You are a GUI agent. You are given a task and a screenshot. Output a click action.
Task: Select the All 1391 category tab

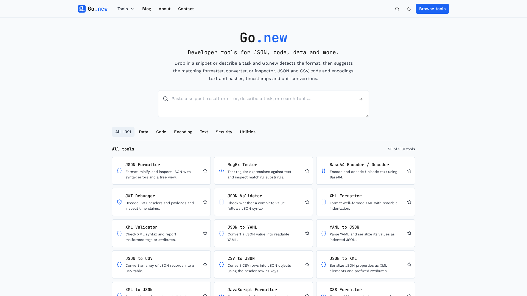123,132
